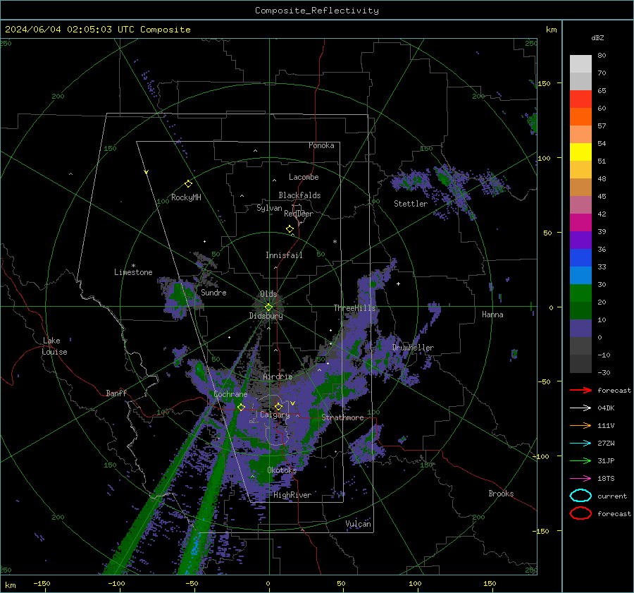Select the light gray 80–70 dBZ swatch
634x593 pixels.
[580, 64]
